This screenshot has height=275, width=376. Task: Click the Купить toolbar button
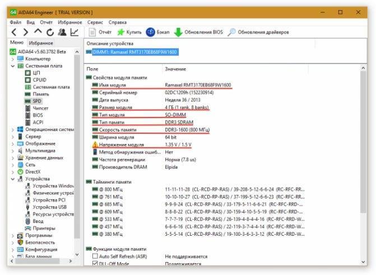129,32
